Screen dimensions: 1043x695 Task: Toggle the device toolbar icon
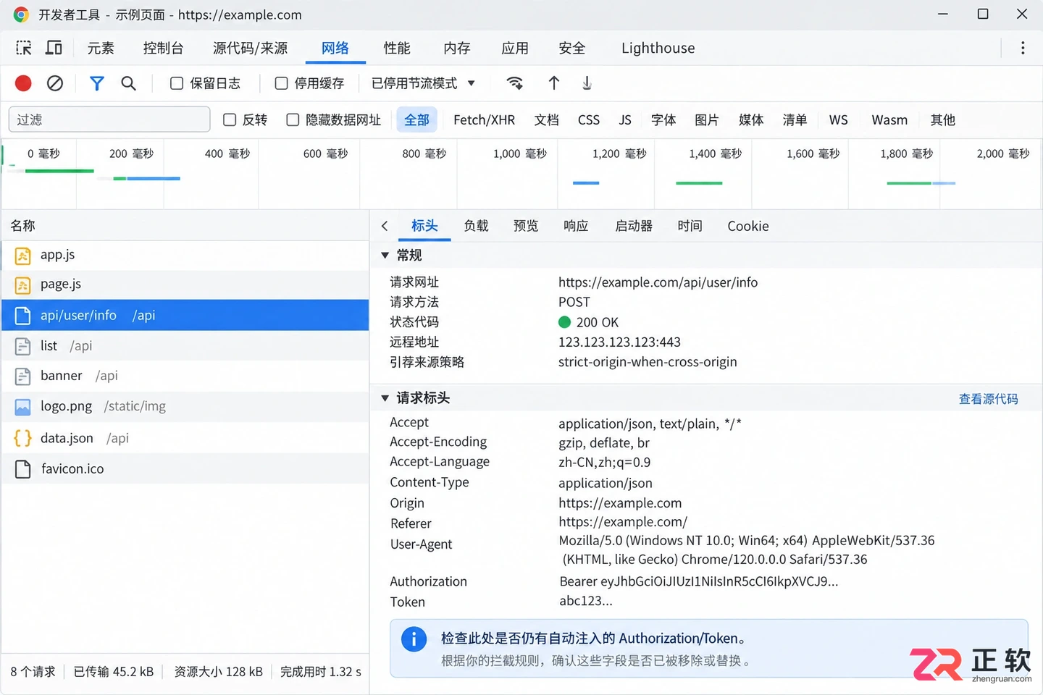pyautogui.click(x=54, y=48)
